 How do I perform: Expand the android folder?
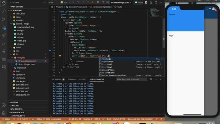point(19,20)
